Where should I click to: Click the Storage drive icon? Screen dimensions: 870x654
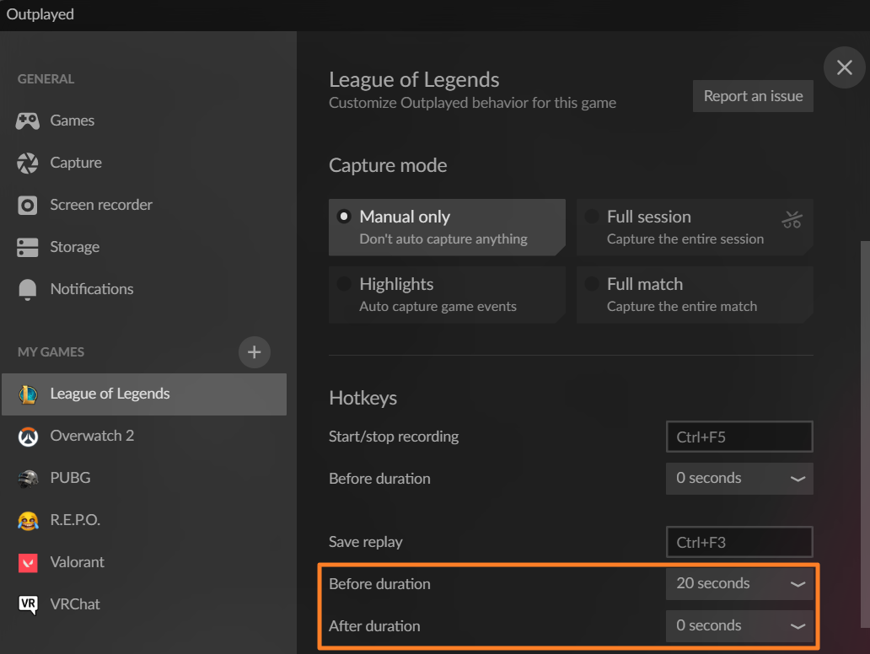(x=27, y=247)
